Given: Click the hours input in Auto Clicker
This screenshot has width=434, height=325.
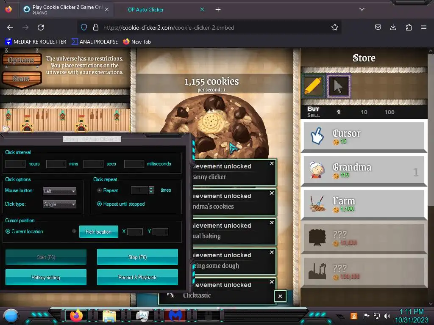Looking at the screenshot, I should [16, 164].
